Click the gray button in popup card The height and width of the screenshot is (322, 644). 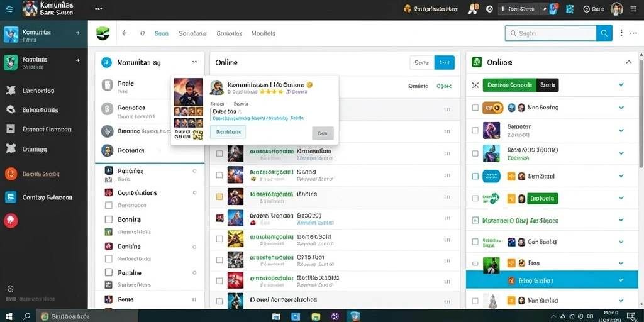[x=323, y=133]
